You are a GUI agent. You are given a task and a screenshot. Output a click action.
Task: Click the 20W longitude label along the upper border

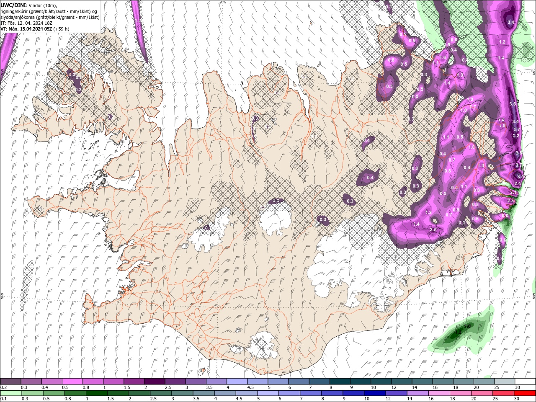pos(222,2)
